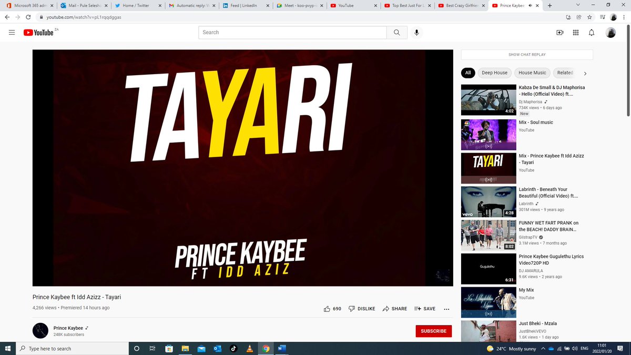
Task: Show the chat replay
Action: point(526,54)
